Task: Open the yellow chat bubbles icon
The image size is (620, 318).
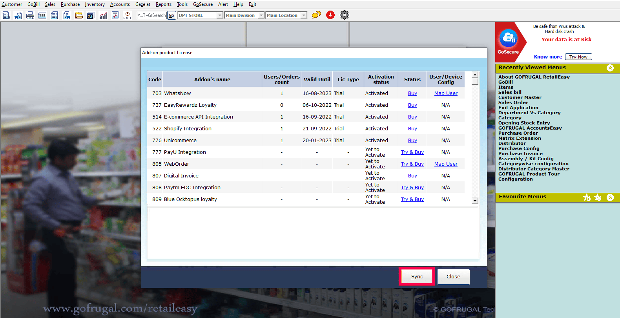Action: point(316,15)
